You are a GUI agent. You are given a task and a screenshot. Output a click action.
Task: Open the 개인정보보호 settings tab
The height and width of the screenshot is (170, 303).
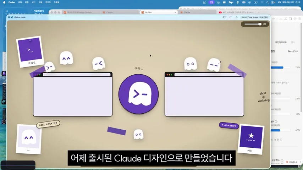281,42
